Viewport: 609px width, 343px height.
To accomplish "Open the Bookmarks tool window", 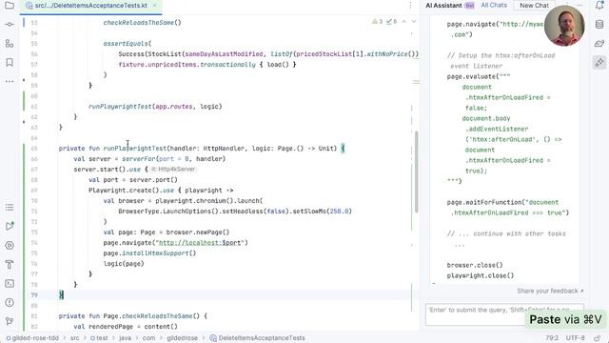I will click(10, 62).
